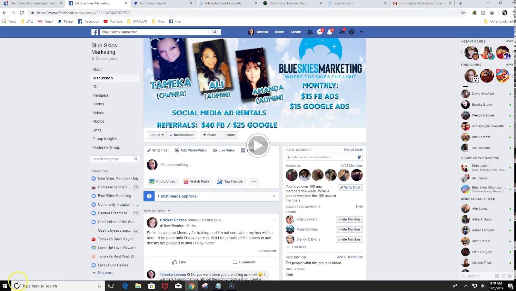Click Comment on Cricket Carson's post
516x291 pixels.
244,262
